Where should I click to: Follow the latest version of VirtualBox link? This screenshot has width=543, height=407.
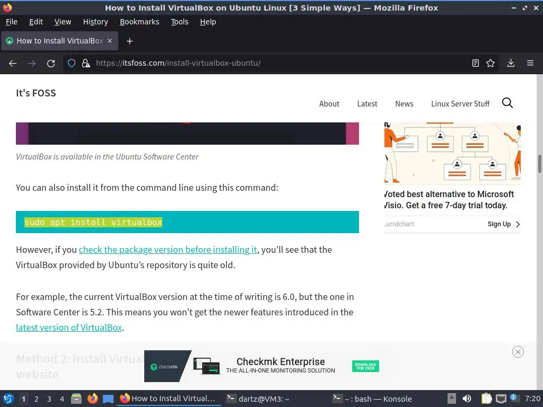69,328
